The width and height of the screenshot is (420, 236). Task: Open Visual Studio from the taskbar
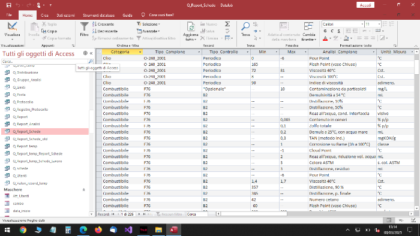(128, 229)
